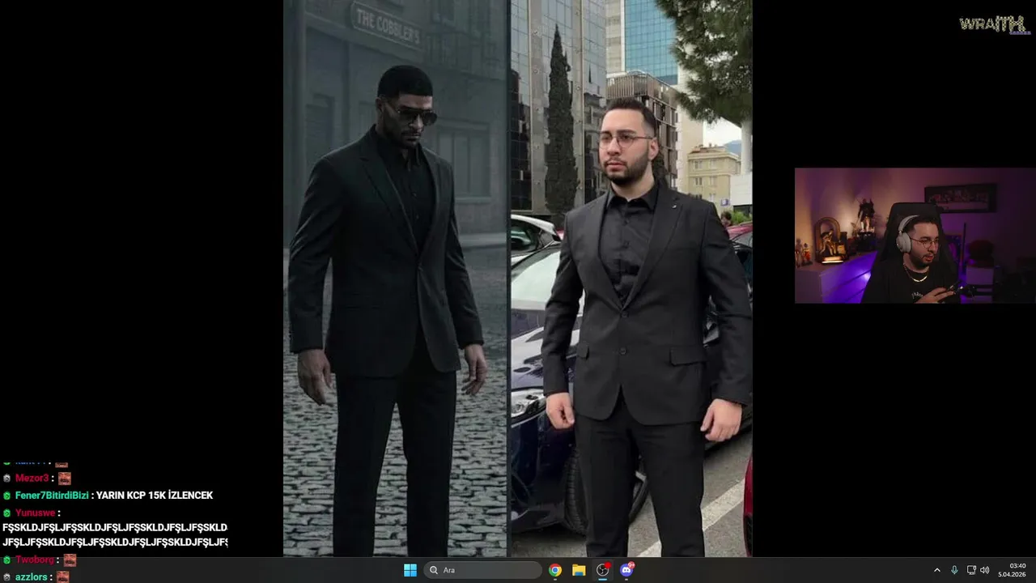Image resolution: width=1036 pixels, height=583 pixels.
Task: Click the badge beside azzlors
Action: (x=7, y=577)
